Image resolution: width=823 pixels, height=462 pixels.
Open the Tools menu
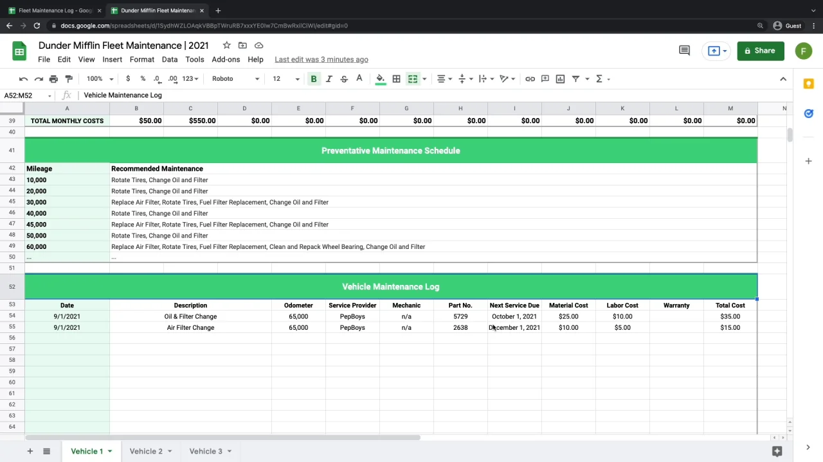pyautogui.click(x=195, y=60)
